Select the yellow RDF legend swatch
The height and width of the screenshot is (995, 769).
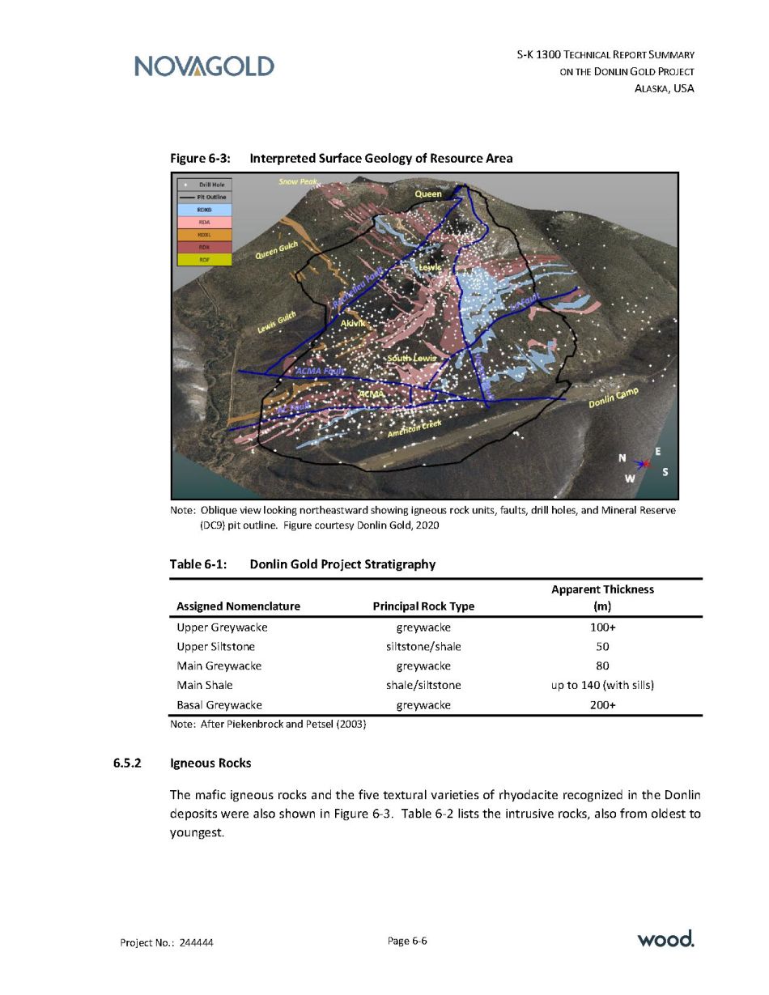point(205,260)
